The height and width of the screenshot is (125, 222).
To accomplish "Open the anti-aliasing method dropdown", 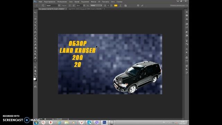I will click(x=96, y=6).
